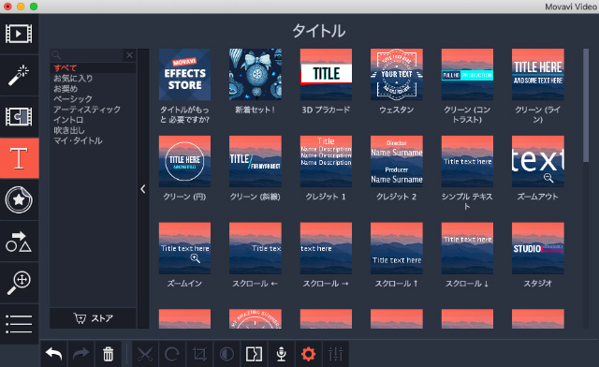Click the microphone record audio icon

tap(281, 355)
